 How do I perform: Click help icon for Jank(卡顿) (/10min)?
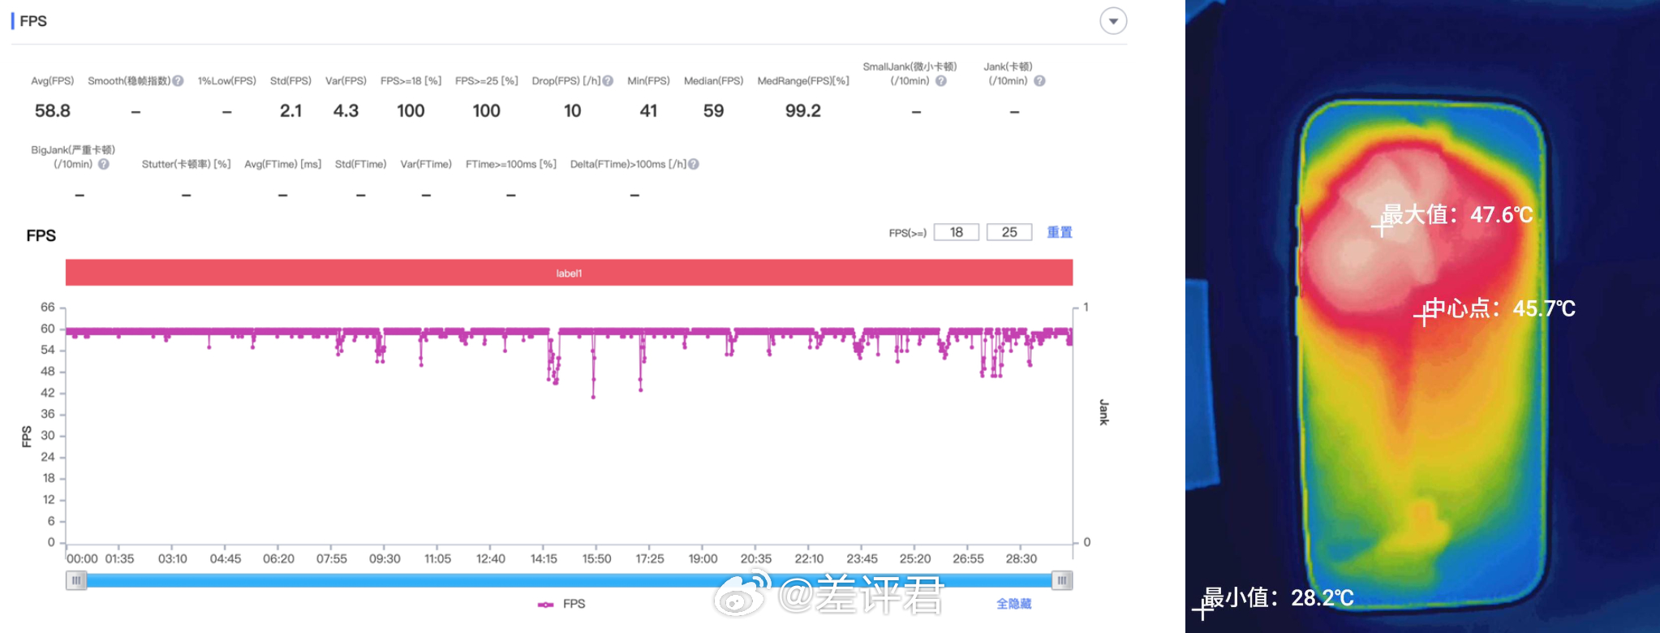(x=1039, y=81)
